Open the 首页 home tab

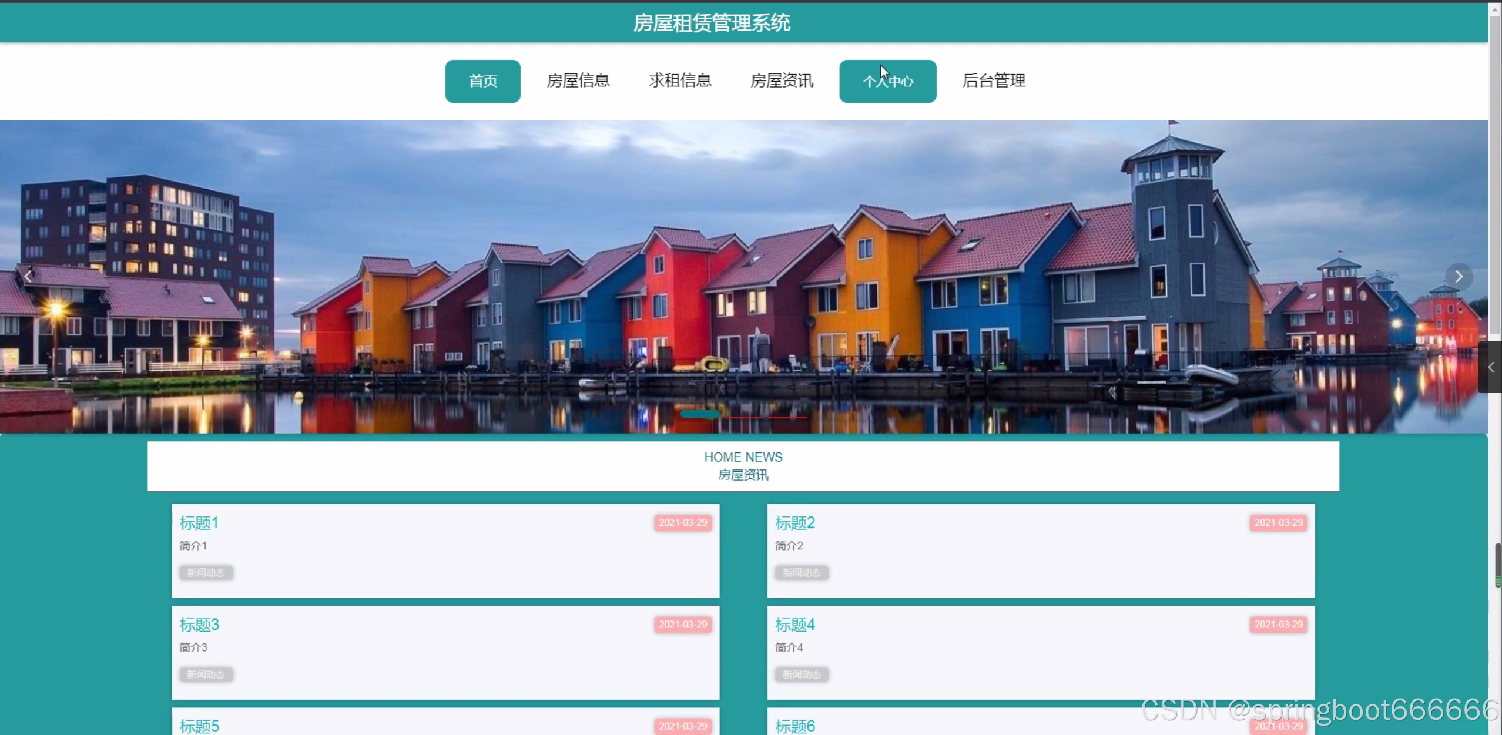click(482, 81)
